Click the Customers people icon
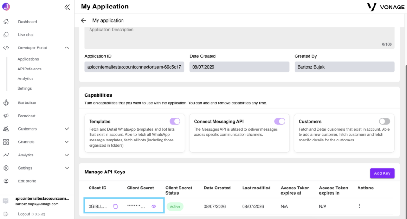Screen dimensions: 407x219 click(x=6, y=129)
